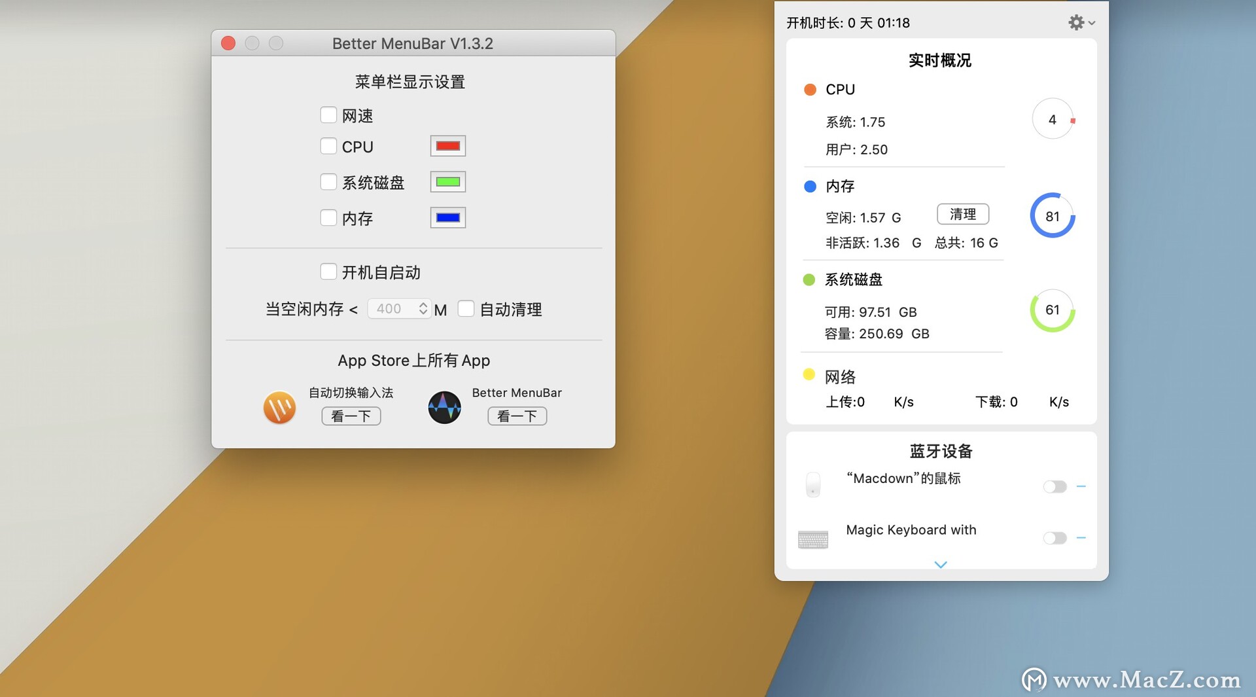
Task: Open the gear settings menu
Action: point(1081,23)
